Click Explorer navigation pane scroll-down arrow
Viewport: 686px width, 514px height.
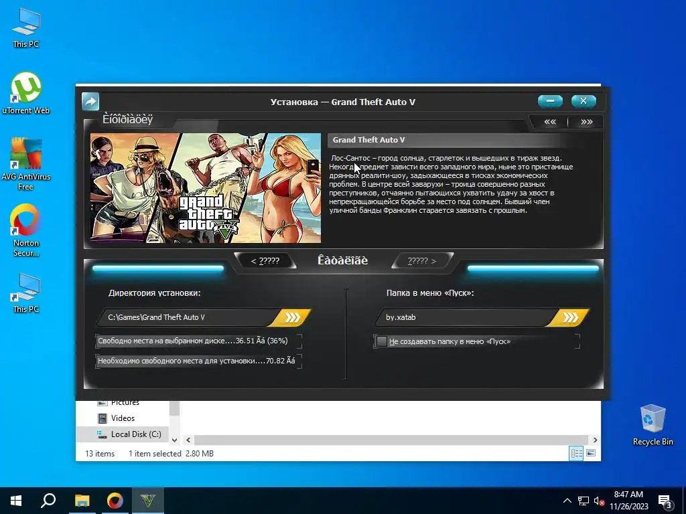point(175,440)
